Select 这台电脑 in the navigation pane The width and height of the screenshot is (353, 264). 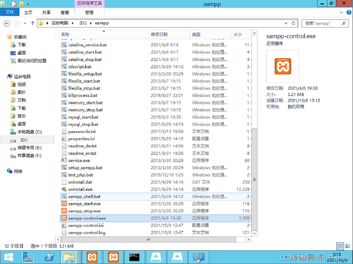pyautogui.click(x=22, y=76)
